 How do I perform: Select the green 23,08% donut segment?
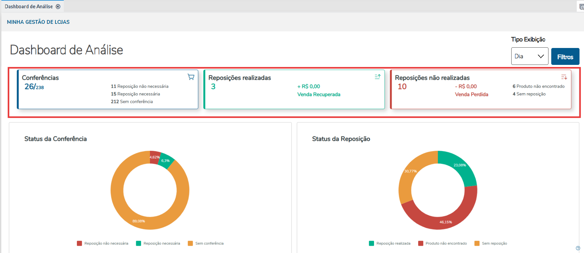pyautogui.click(x=459, y=166)
